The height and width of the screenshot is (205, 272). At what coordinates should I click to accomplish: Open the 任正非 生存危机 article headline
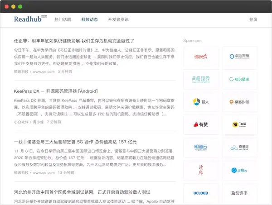pos(74,41)
